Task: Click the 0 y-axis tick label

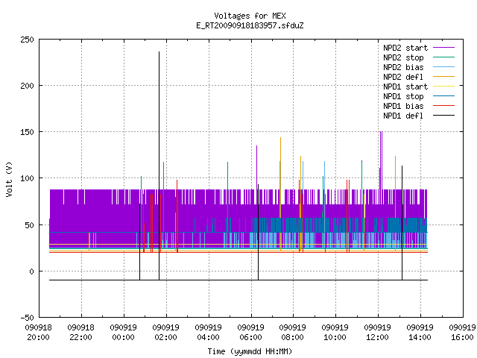Action: coord(31,271)
